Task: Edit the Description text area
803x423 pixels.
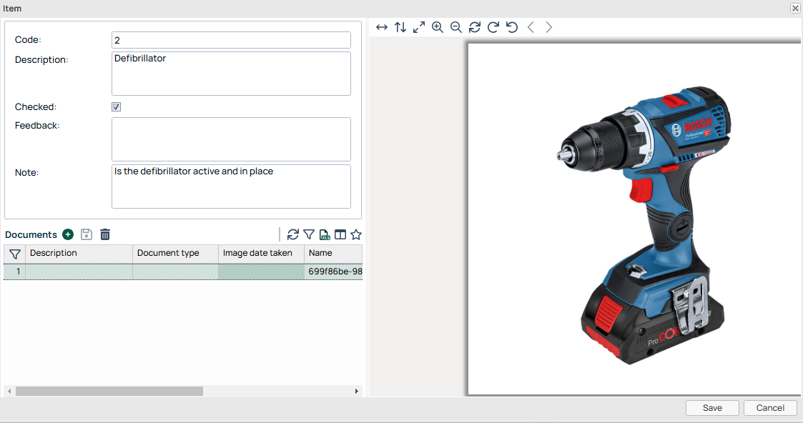Action: [x=231, y=73]
